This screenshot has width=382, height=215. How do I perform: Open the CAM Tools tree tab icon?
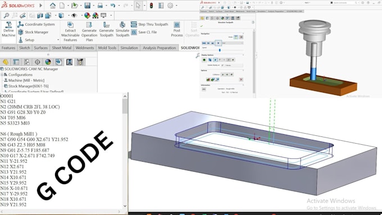tap(80, 62)
